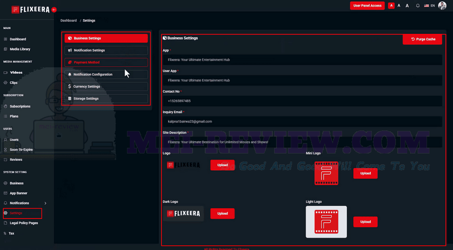This screenshot has width=453, height=250.
Task: Open App Banner in the sidebar
Action: [x=18, y=193]
